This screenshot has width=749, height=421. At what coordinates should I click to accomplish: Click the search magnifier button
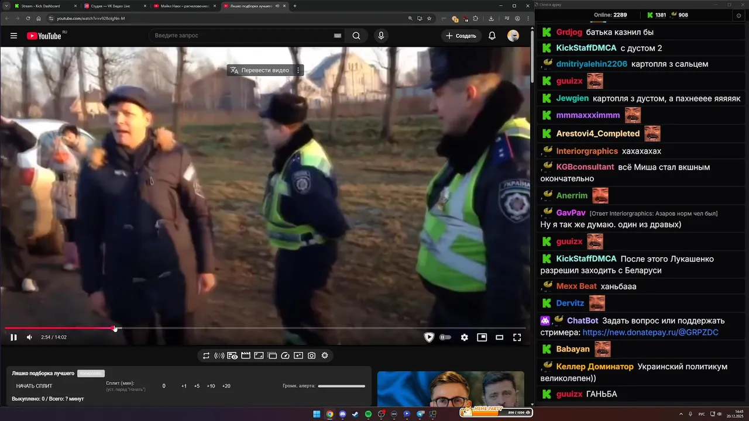point(356,36)
